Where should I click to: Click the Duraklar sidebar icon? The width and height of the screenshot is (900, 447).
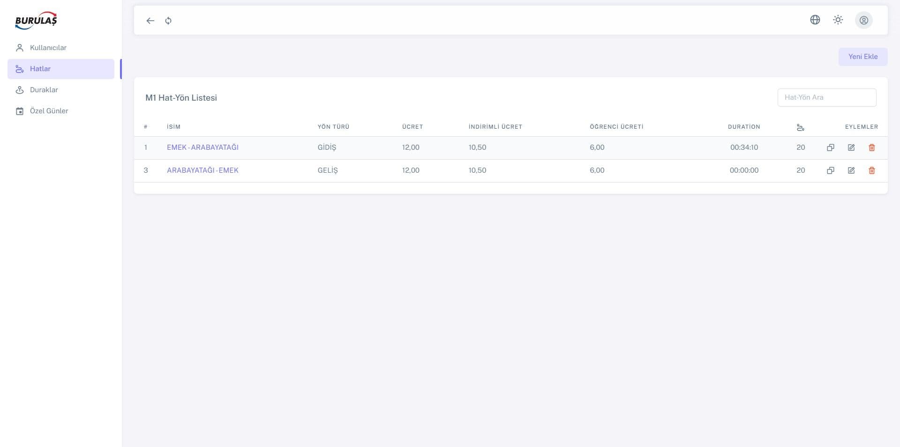click(19, 89)
